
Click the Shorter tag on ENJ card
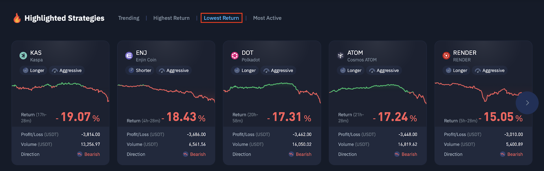click(x=140, y=70)
